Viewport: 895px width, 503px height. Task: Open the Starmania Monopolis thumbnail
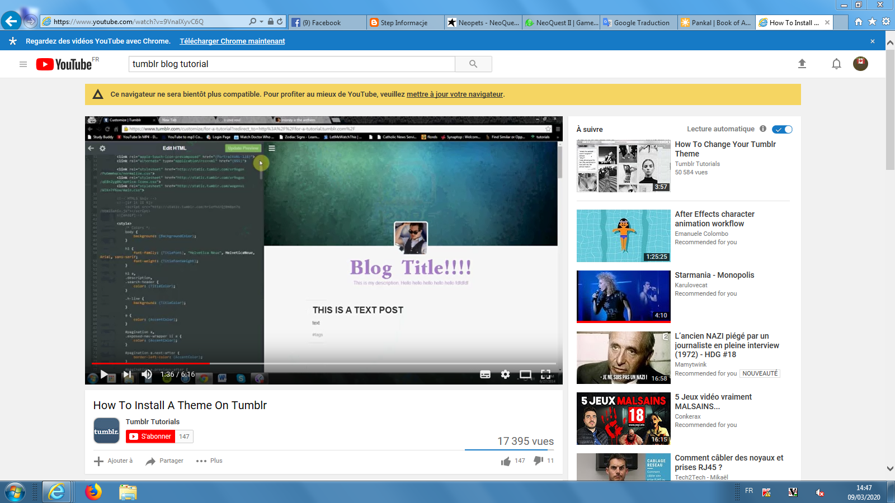624,297
